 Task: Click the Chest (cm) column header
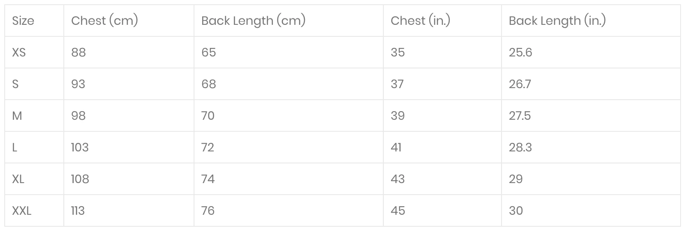105,21
